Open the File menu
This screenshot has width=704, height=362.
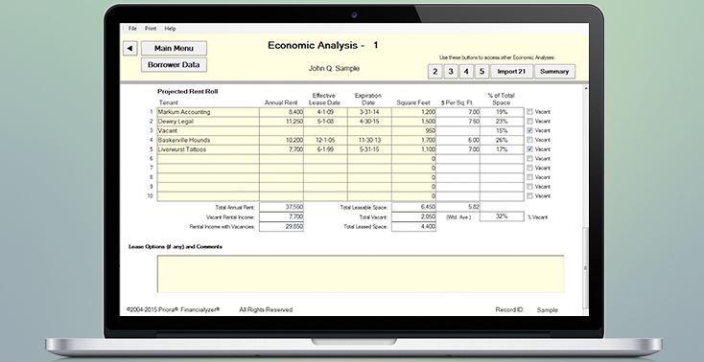pos(132,29)
